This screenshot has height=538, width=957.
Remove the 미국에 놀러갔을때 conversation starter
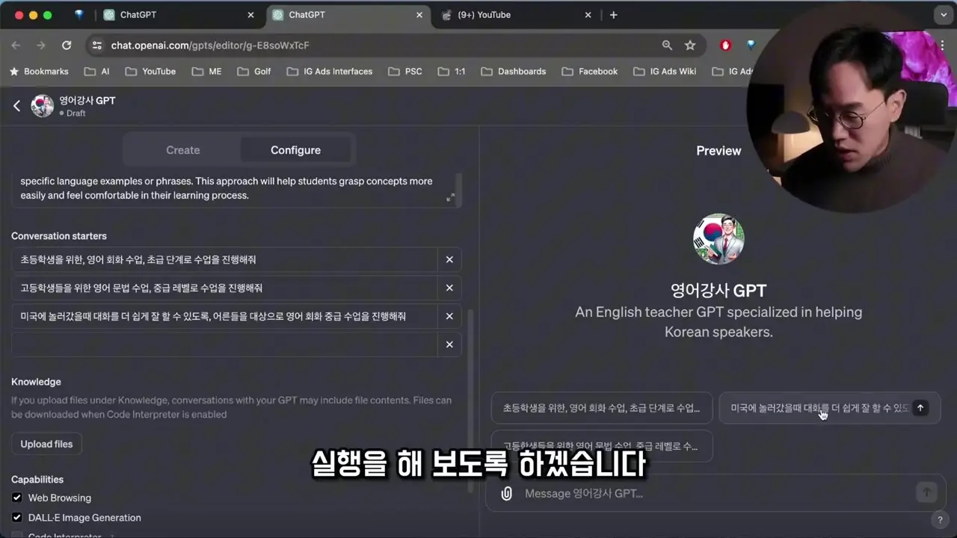[449, 316]
